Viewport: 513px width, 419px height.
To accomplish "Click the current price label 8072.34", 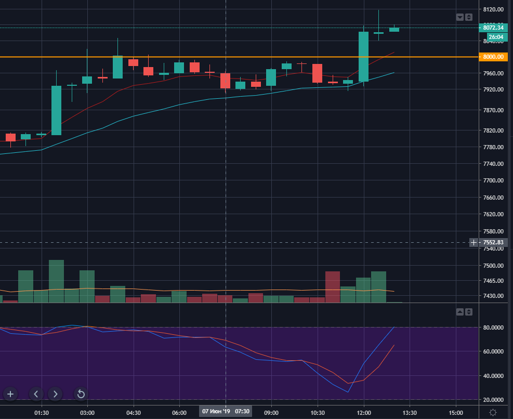I will 493,28.
